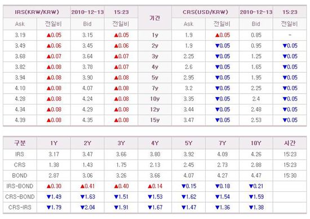Select the 구분 header in lower table

[20, 143]
